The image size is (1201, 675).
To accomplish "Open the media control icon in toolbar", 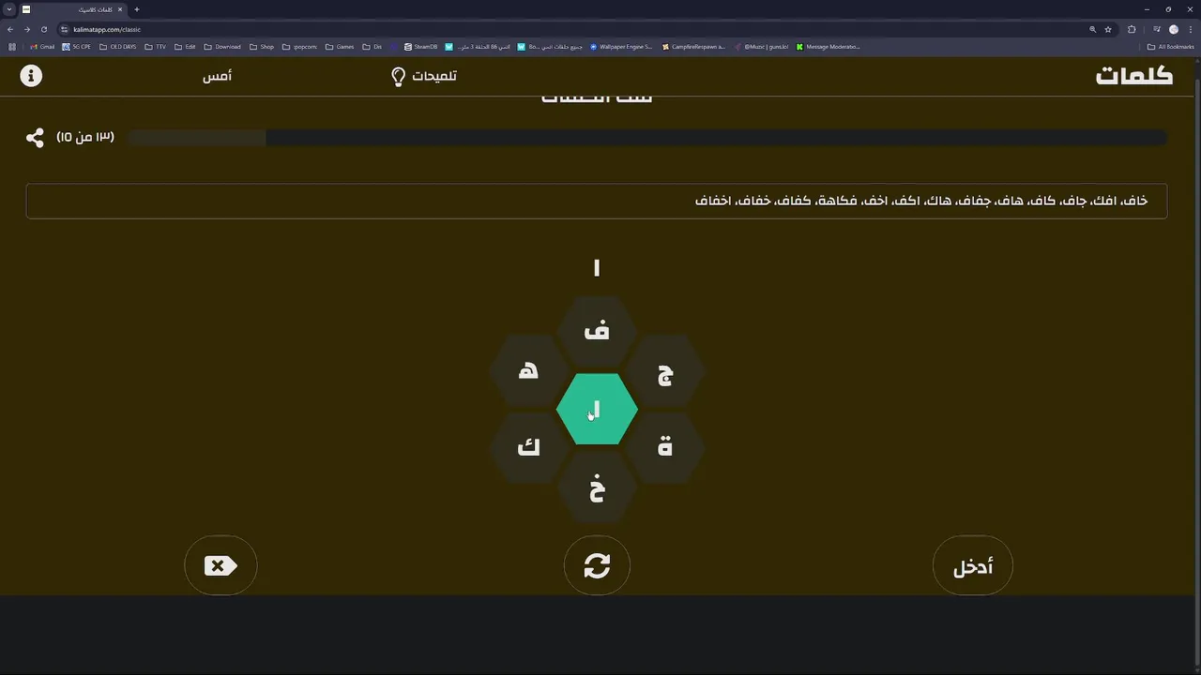I will (x=1156, y=29).
